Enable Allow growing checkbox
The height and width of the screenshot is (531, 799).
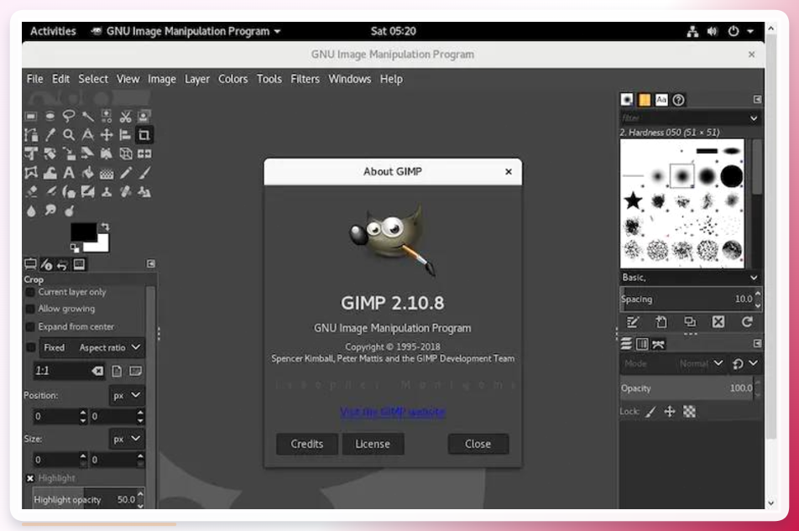pos(30,309)
